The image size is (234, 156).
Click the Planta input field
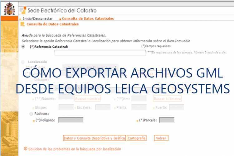pos(139,107)
